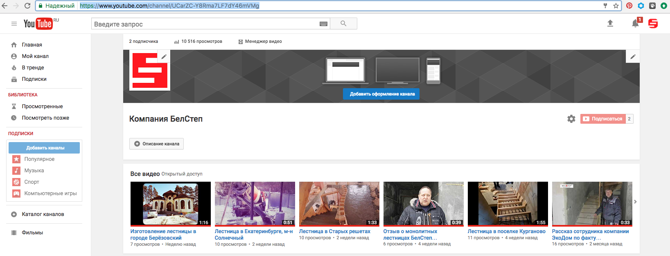Open the "В тренде" sidebar item
The width and height of the screenshot is (670, 256).
pyautogui.click(x=33, y=68)
